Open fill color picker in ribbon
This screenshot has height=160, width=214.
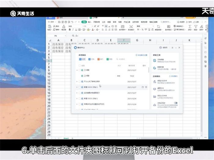click(88, 30)
